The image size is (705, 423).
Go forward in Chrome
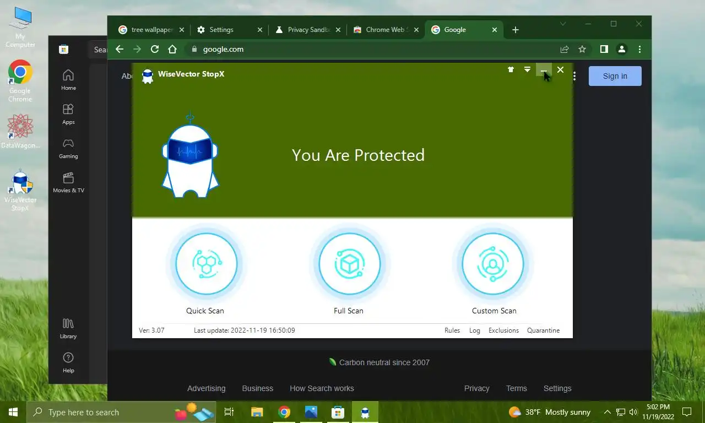coord(137,49)
